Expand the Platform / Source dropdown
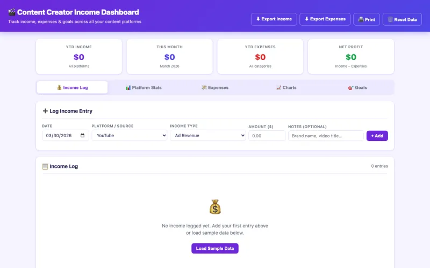This screenshot has height=268, width=430. coord(129,136)
